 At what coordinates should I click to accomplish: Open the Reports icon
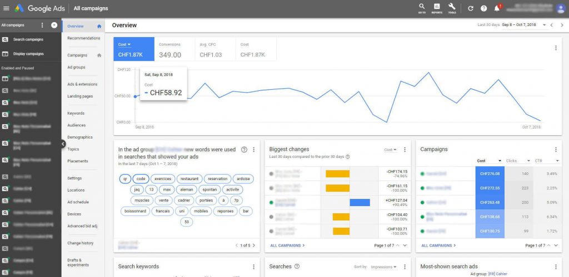pos(437,8)
